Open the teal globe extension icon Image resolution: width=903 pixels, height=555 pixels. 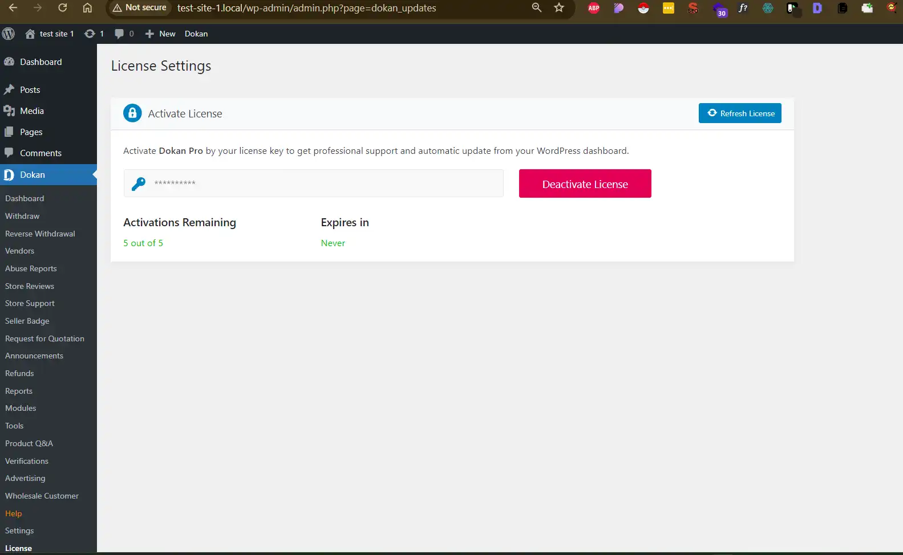tap(768, 8)
